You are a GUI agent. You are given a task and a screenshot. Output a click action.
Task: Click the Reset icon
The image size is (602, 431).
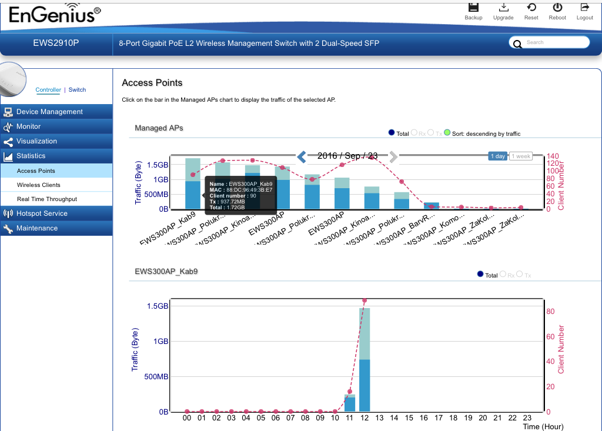click(531, 7)
